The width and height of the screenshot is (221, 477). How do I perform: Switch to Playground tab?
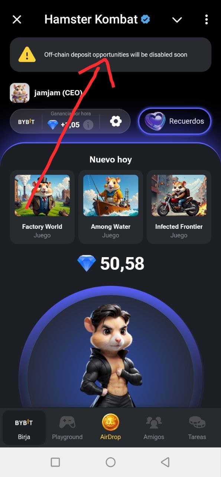click(x=67, y=427)
